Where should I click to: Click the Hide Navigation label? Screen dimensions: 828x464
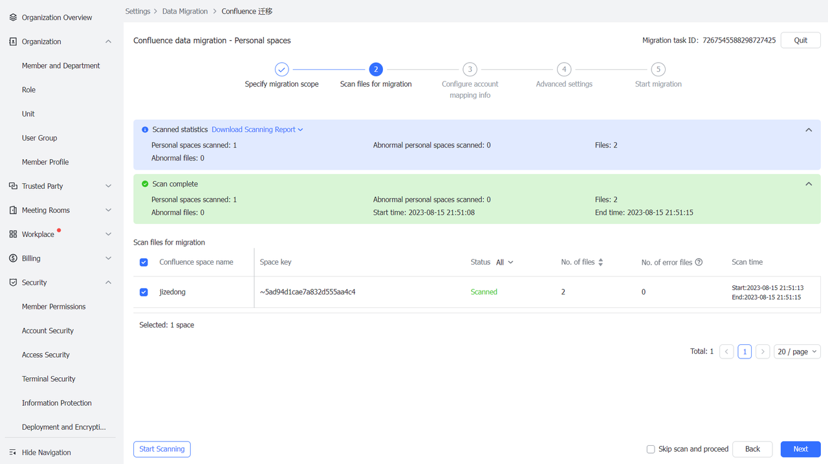(x=47, y=452)
